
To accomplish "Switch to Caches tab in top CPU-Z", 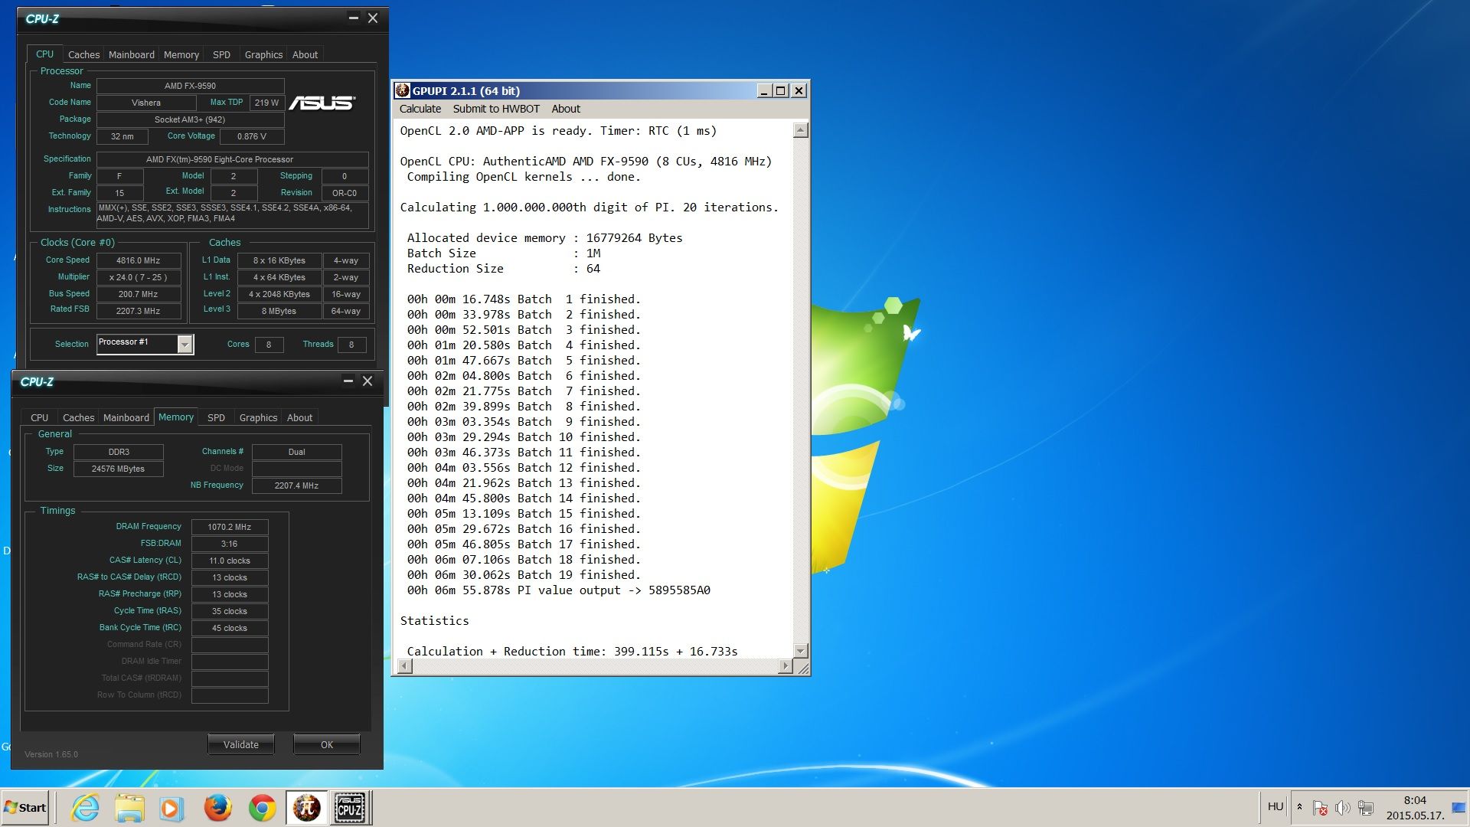I will [83, 54].
